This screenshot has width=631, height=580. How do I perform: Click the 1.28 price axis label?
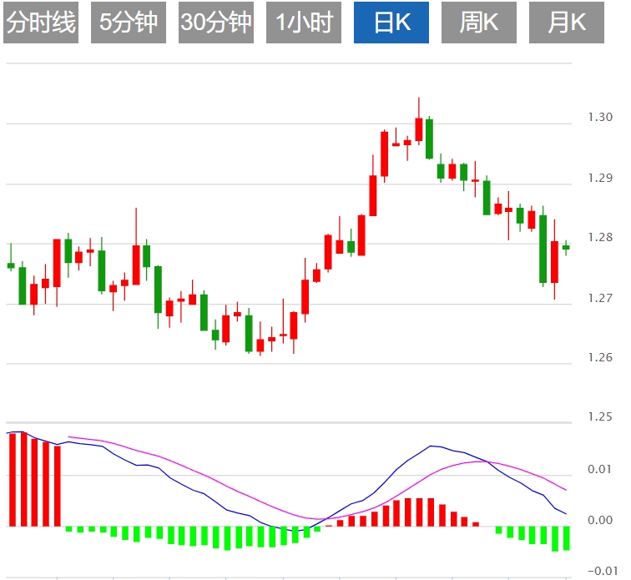600,238
